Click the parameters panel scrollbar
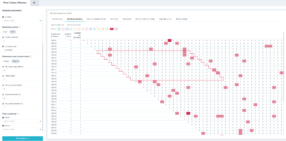Image resolution: width=286 pixels, height=141 pixels. click(43, 87)
